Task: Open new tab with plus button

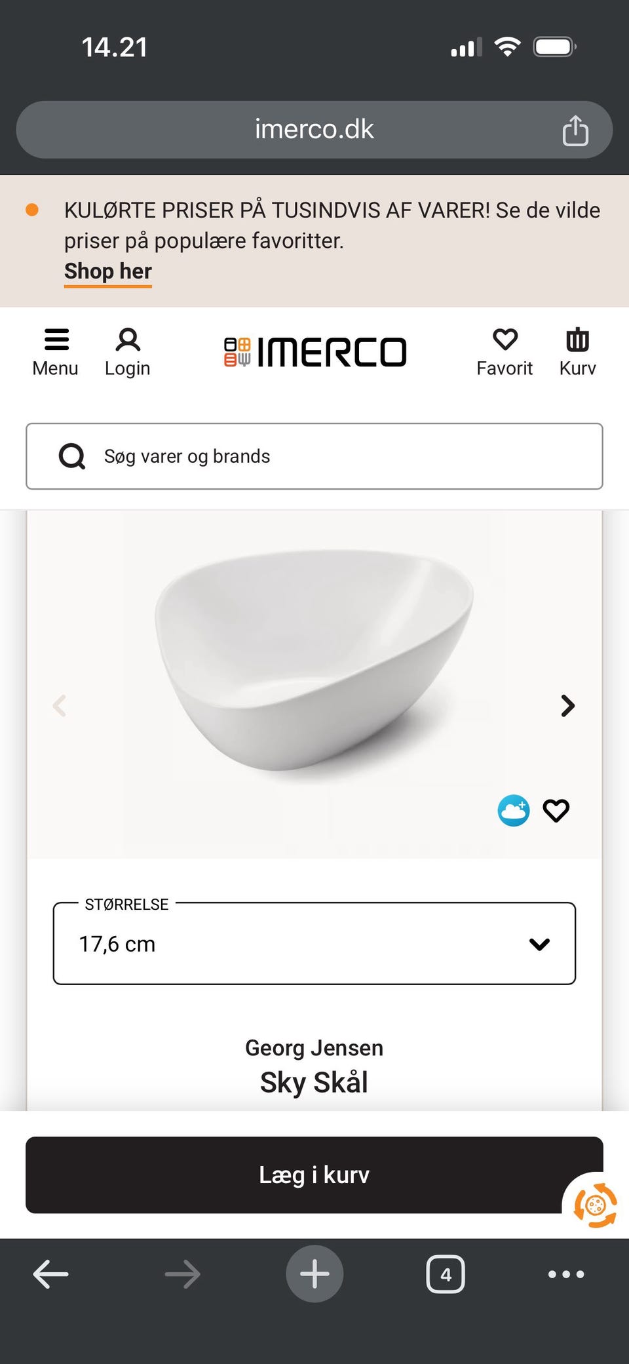Action: 314,1274
